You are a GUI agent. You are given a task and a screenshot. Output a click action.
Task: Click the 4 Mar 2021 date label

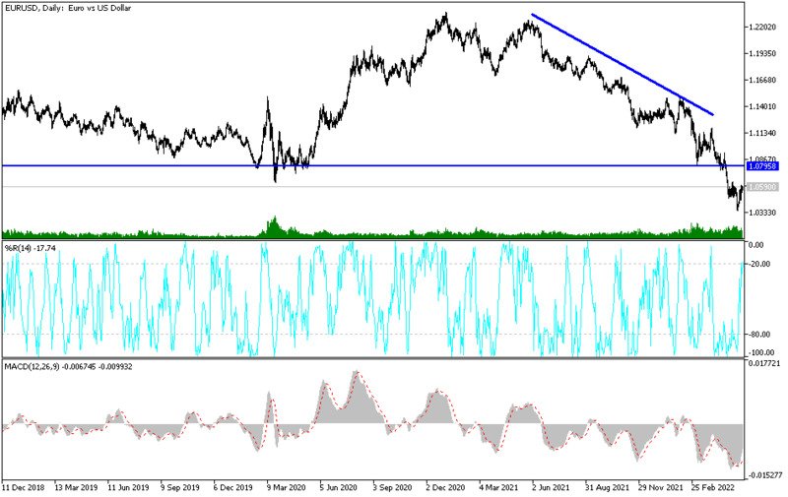click(498, 487)
